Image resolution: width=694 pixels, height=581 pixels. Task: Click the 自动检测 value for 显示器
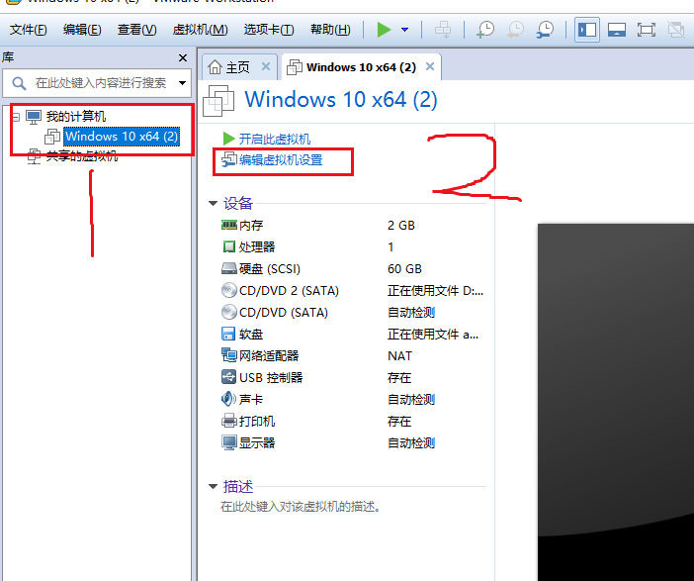click(x=411, y=442)
